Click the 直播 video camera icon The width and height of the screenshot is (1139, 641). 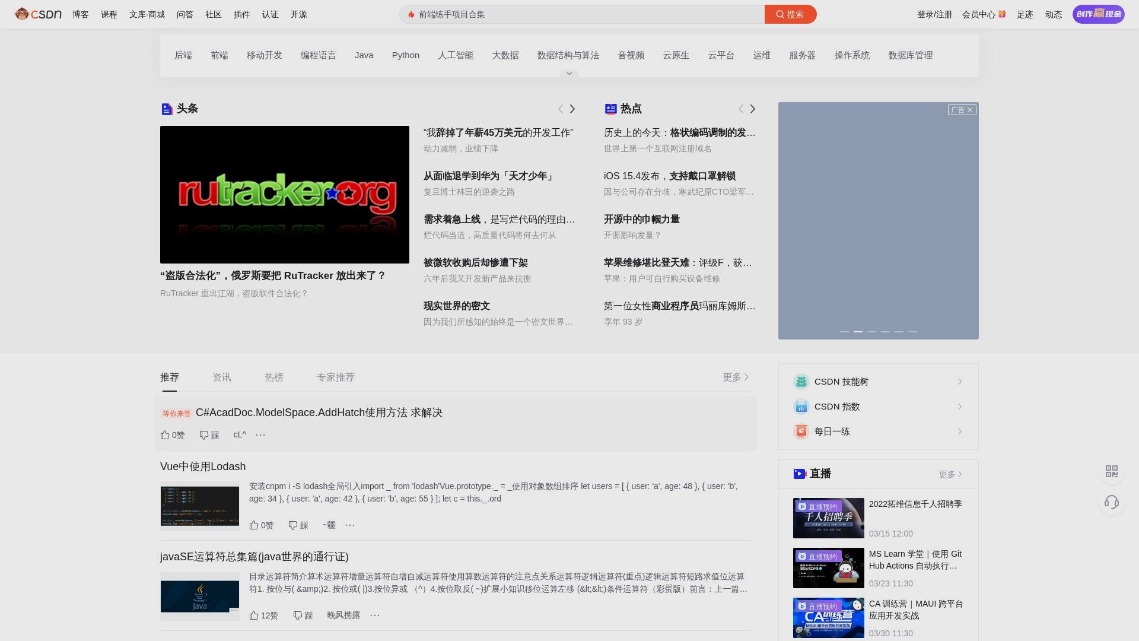coord(800,474)
